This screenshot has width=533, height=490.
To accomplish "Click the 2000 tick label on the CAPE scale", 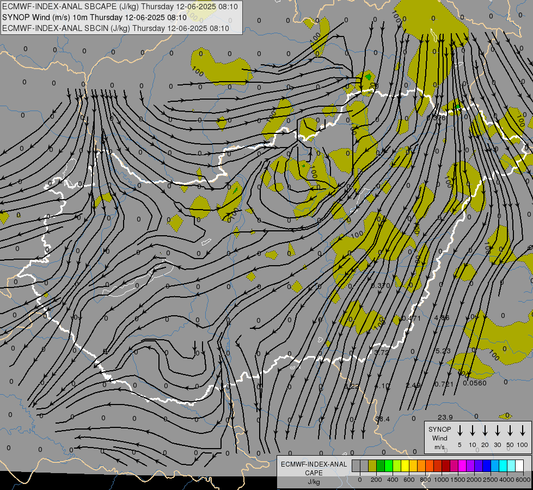I will click(474, 480).
